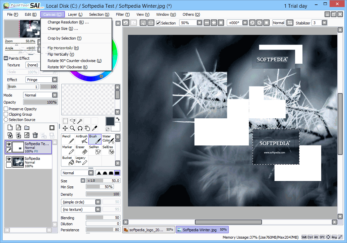Image resolution: width=347 pixels, height=243 pixels.
Task: Choose Rotate 90° Clockwise menu entry
Action: pos(76,67)
